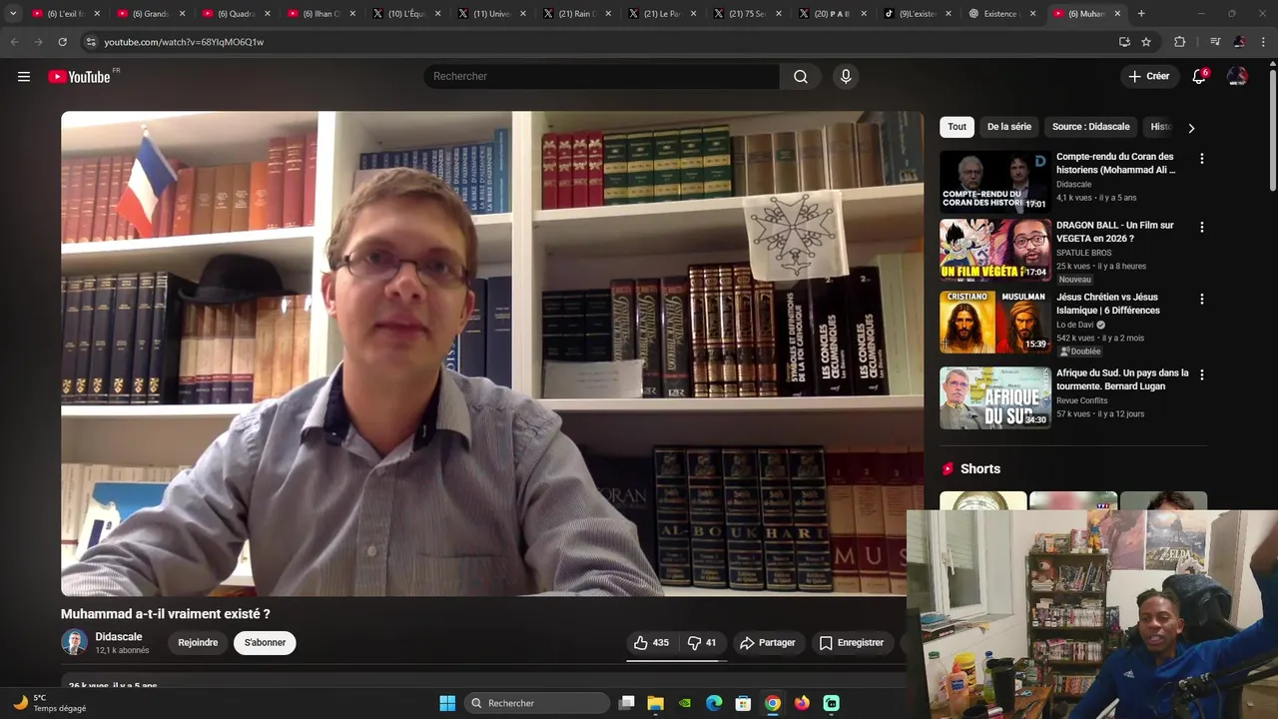Viewport: 1278px width, 719px height.
Task: Open Microsoft Edge from the taskbar
Action: point(714,703)
